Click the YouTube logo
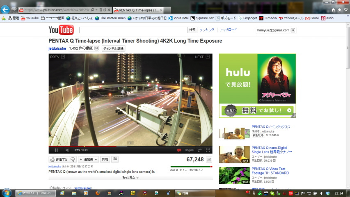 [x=61, y=30]
